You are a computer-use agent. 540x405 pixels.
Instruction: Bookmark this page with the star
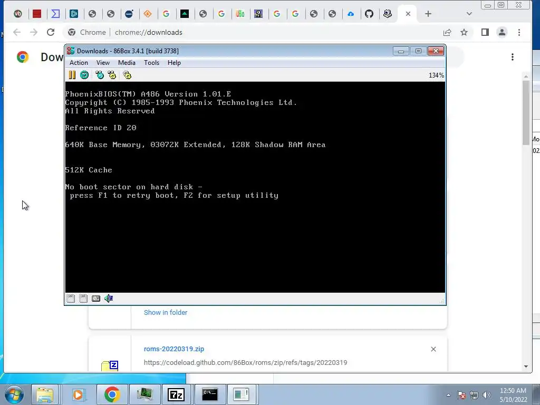coord(464,32)
